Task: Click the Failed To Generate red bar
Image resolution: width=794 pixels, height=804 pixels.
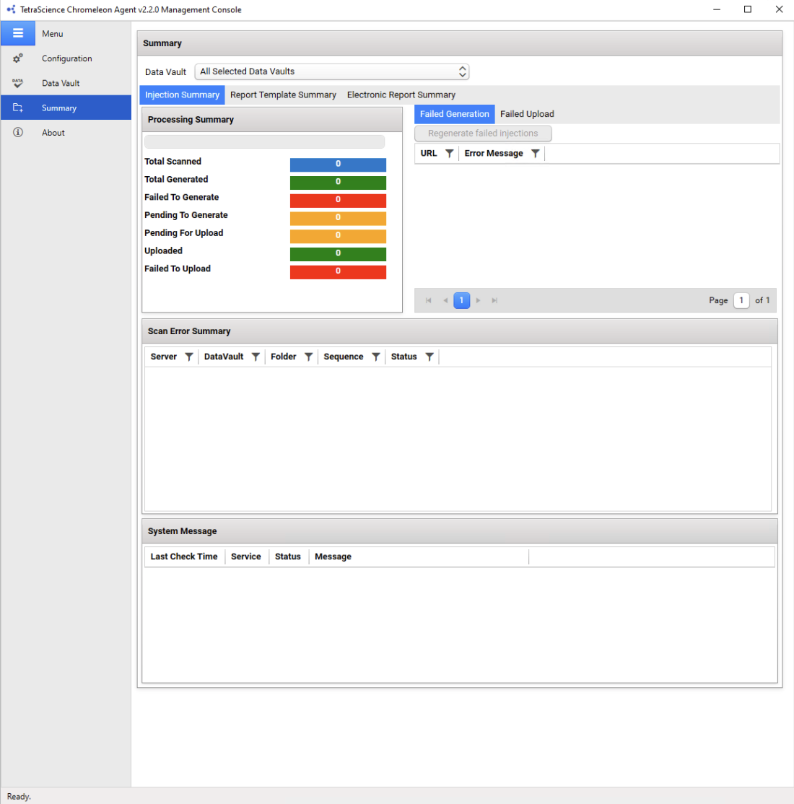Action: pyautogui.click(x=338, y=200)
